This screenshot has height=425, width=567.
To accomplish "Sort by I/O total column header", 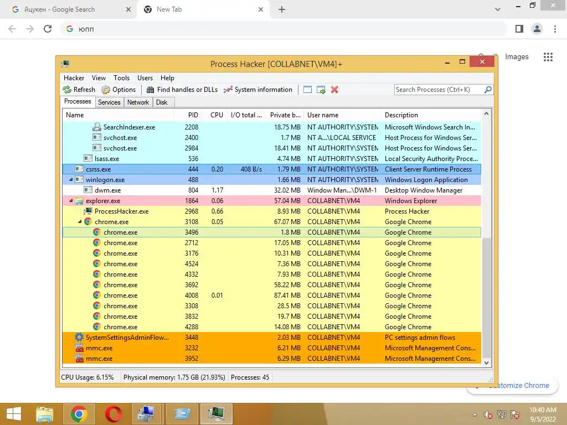I will 246,115.
